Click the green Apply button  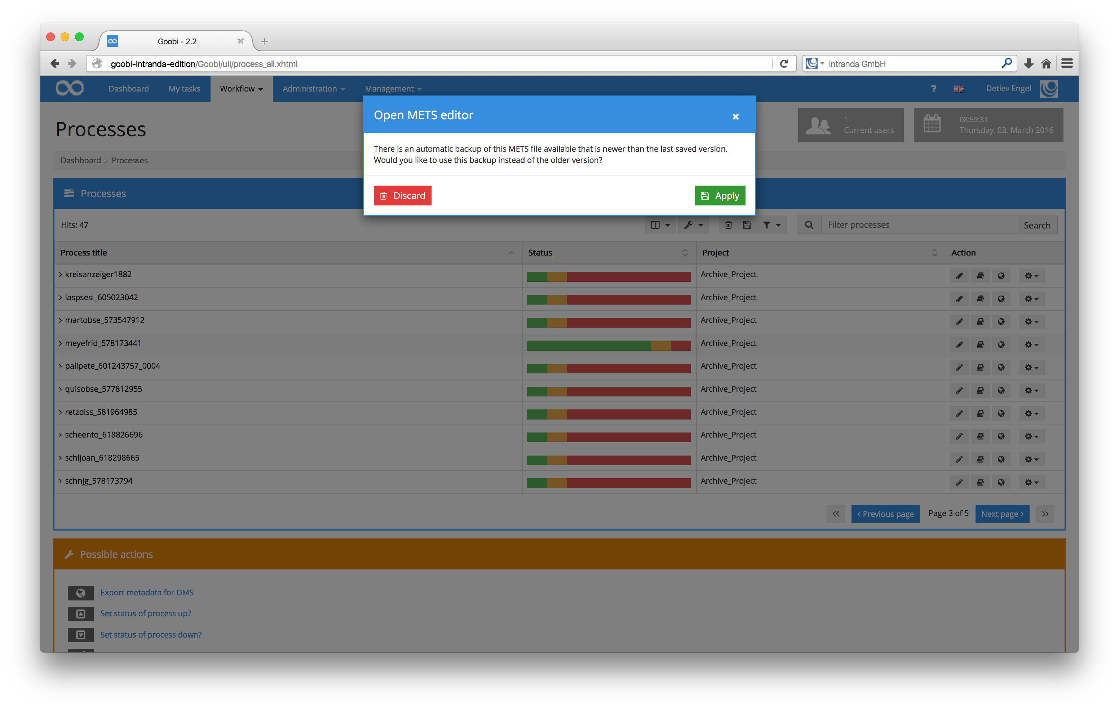[720, 196]
